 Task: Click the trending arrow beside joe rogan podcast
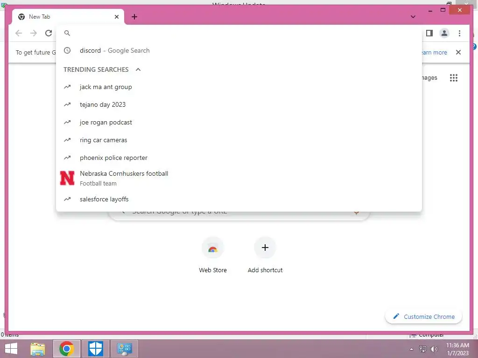67,123
